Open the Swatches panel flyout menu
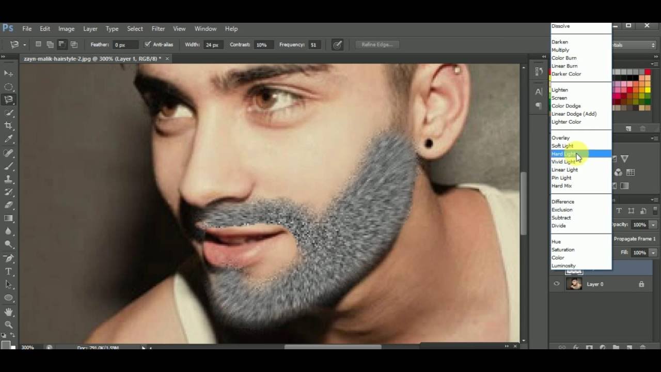This screenshot has height=372, width=661. pyautogui.click(x=655, y=63)
